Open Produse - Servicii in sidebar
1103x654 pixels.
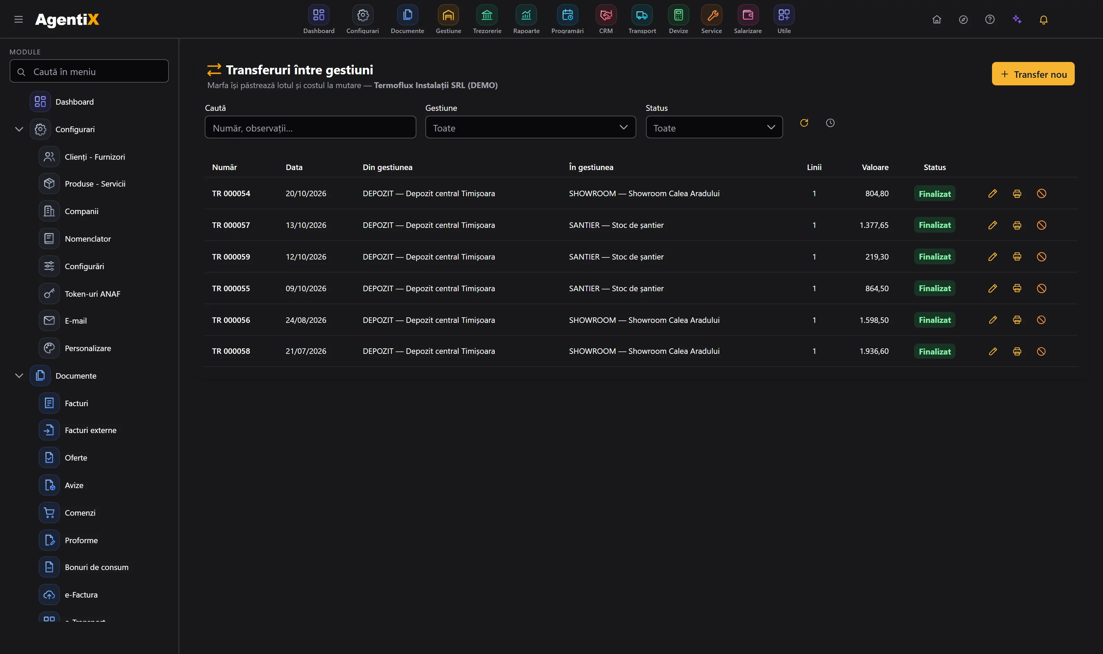click(x=95, y=184)
